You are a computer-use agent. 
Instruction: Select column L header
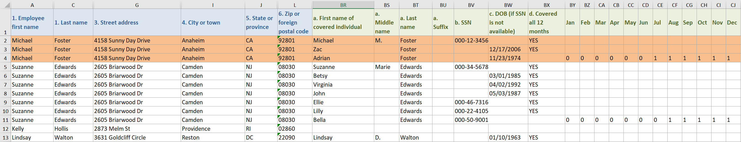click(x=294, y=5)
